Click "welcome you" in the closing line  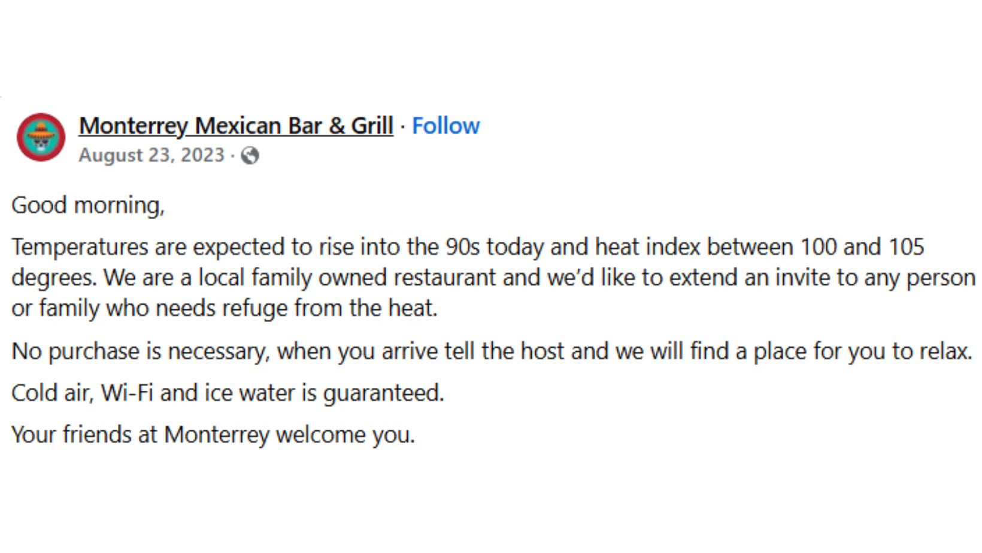pyautogui.click(x=344, y=434)
